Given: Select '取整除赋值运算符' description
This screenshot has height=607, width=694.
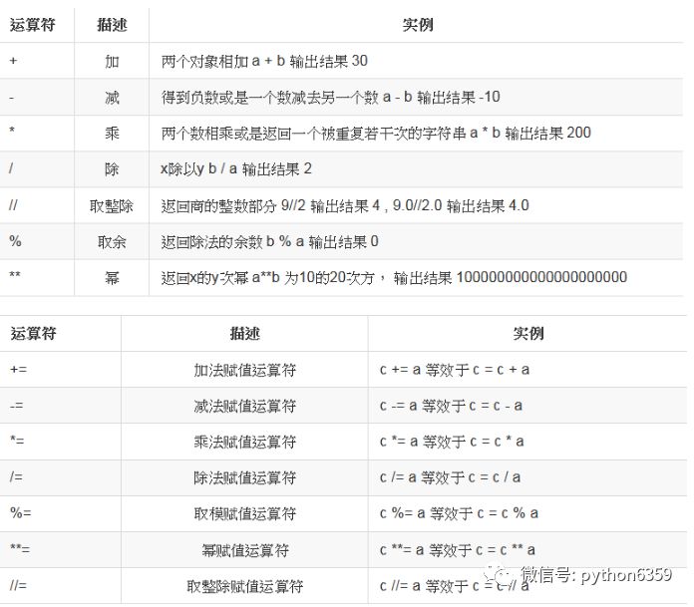Looking at the screenshot, I should (x=244, y=587).
